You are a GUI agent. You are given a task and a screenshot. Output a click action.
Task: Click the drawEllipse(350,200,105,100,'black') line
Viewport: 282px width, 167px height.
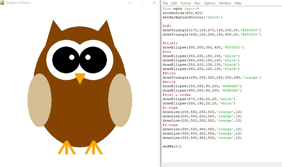(x=201, y=69)
